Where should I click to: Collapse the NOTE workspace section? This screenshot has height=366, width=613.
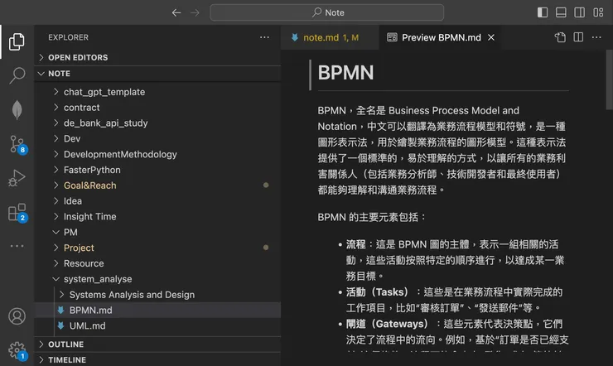157,74
